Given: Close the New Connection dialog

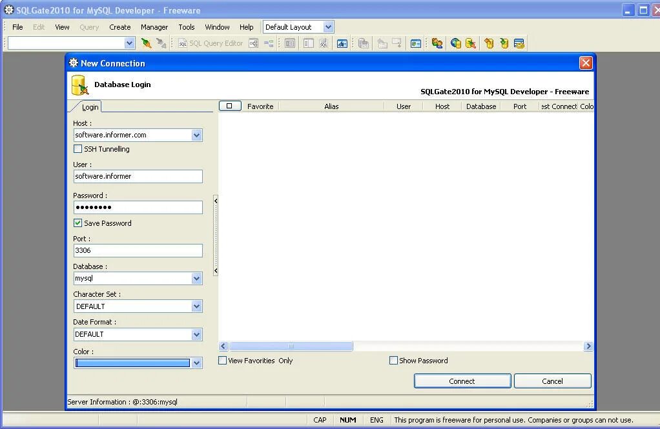Looking at the screenshot, I should coord(586,63).
